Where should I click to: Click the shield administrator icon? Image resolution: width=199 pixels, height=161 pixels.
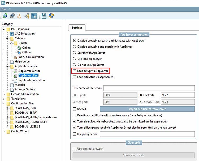[51, 16]
